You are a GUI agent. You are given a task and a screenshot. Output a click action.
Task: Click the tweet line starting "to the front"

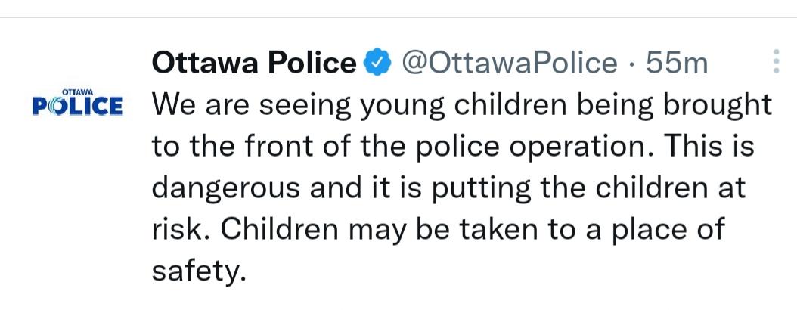pyautogui.click(x=452, y=147)
